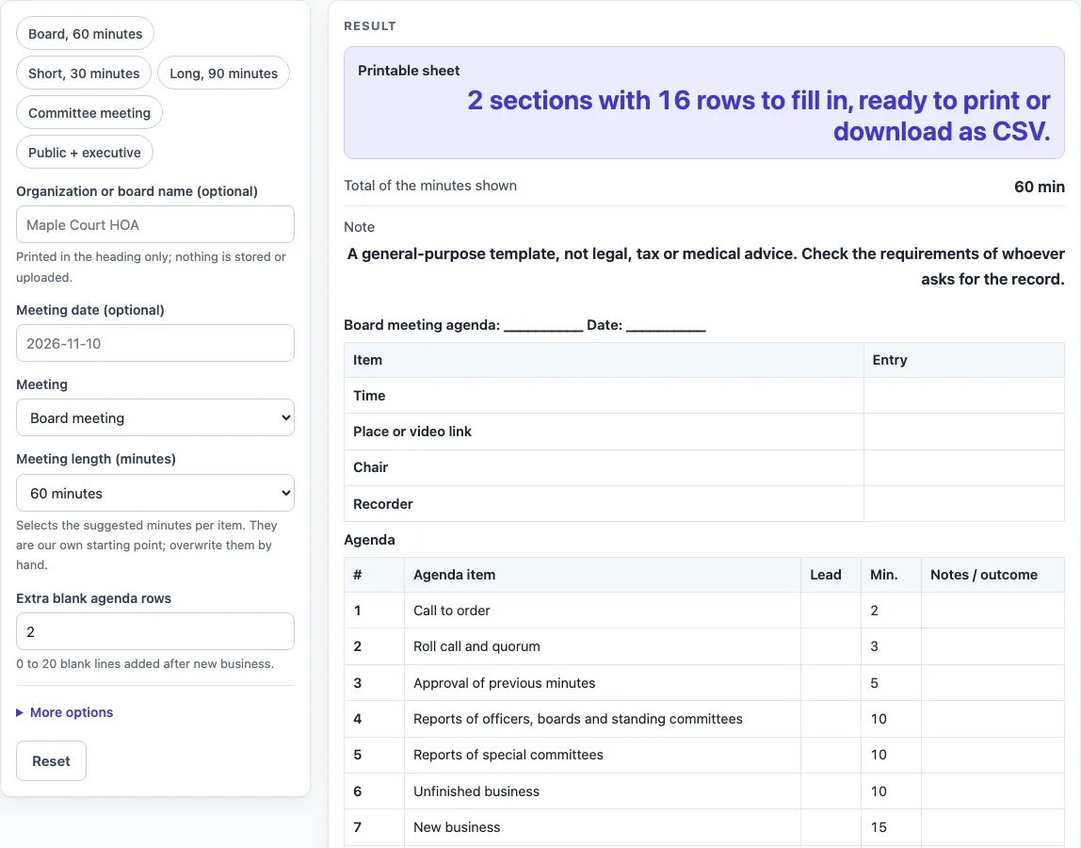Expand the More options section
The image size is (1081, 848).
(65, 712)
